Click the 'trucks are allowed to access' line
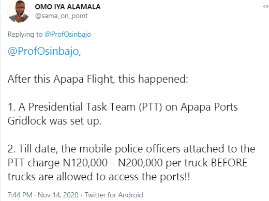The image size is (269, 201). click(99, 177)
